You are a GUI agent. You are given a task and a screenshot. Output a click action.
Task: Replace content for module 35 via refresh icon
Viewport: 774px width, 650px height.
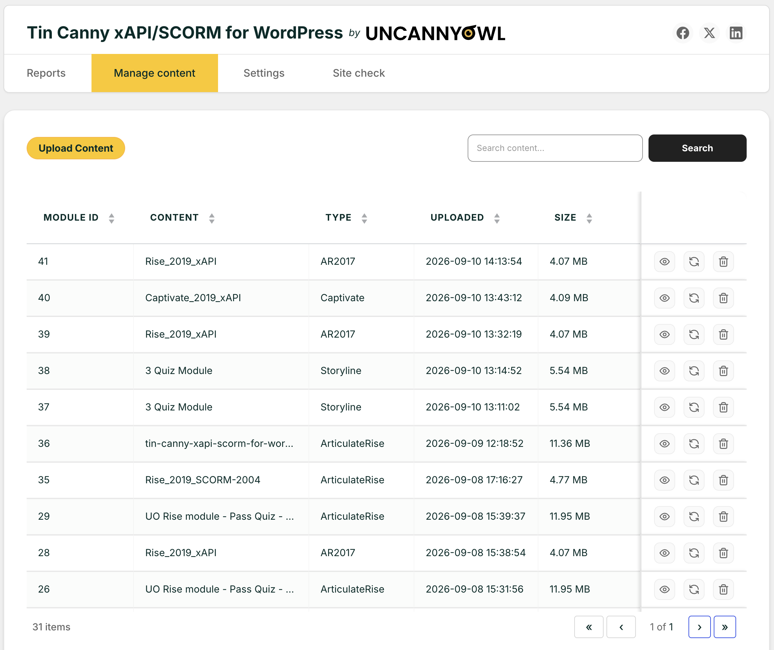pos(694,480)
